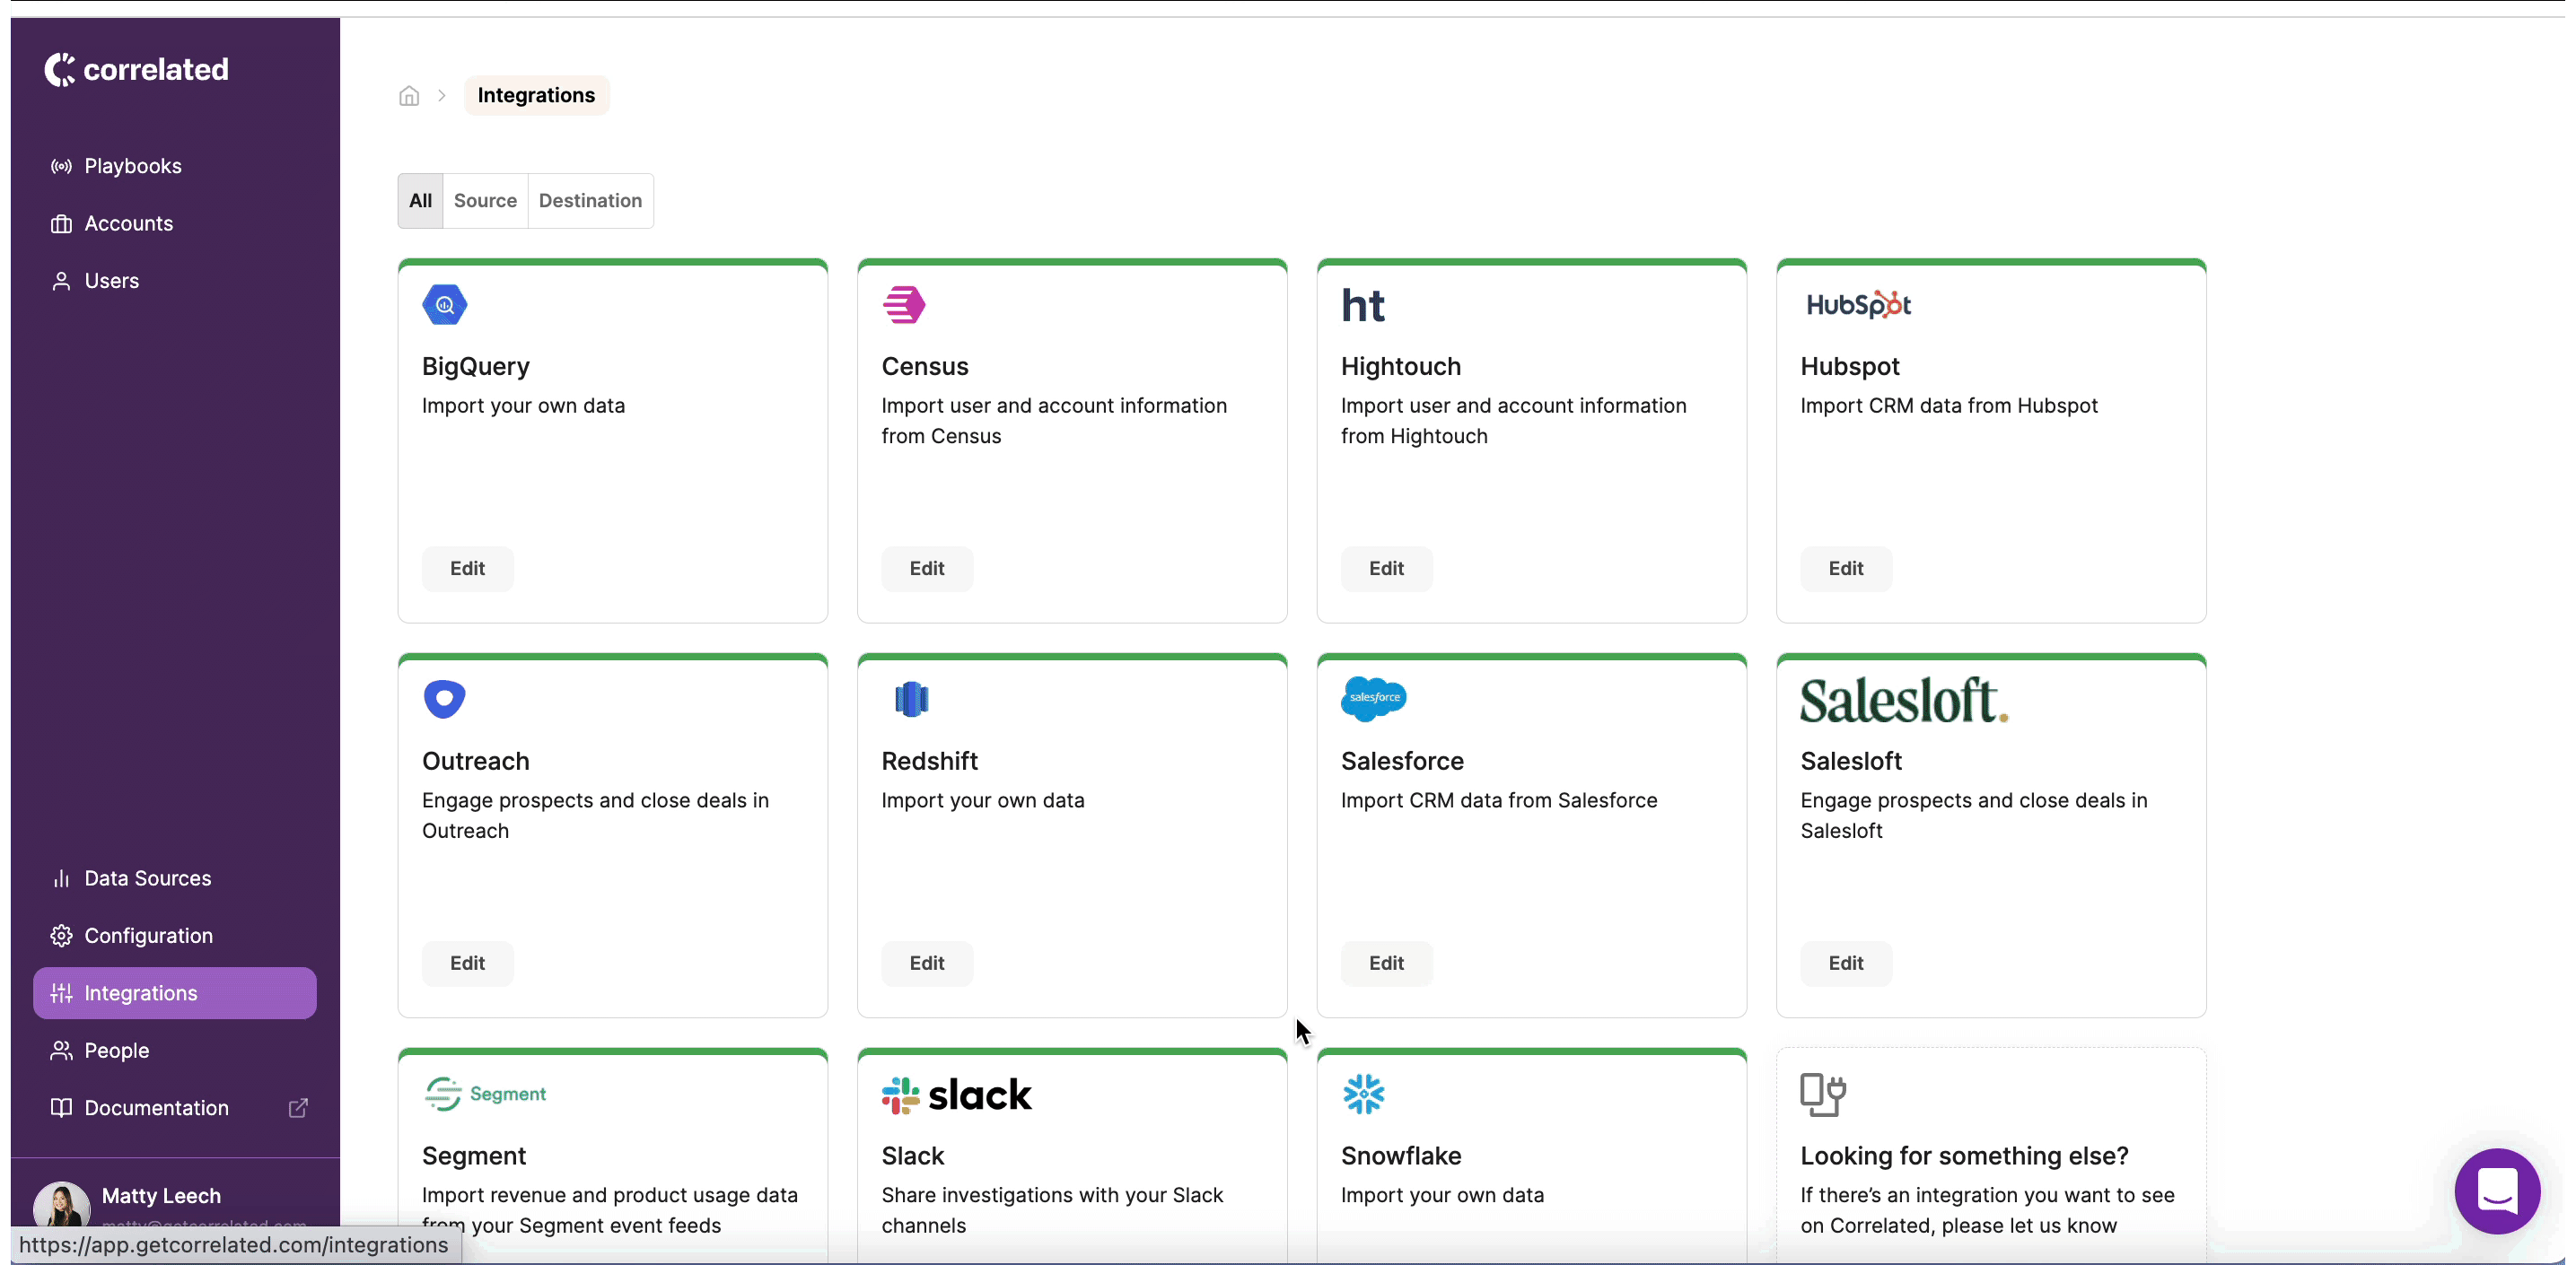Click the Users person icon
This screenshot has width=2576, height=1265.
point(61,281)
